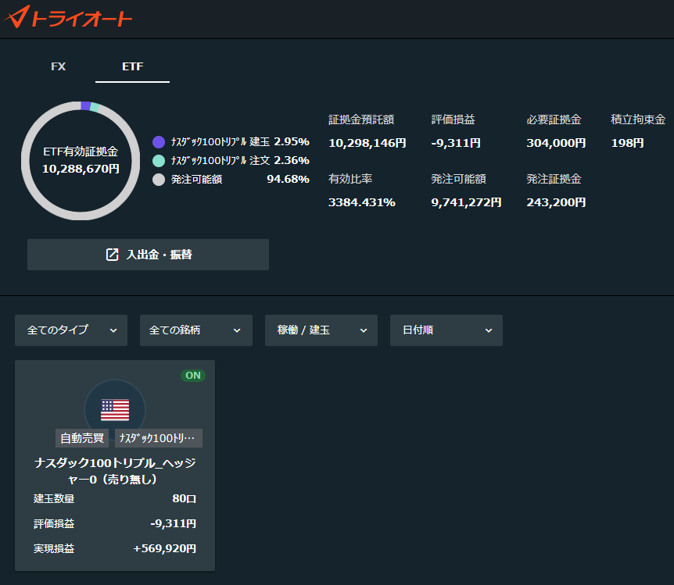The height and width of the screenshot is (585, 674).
Task: Open the 日付順 sort dropdown
Action: pyautogui.click(x=446, y=330)
